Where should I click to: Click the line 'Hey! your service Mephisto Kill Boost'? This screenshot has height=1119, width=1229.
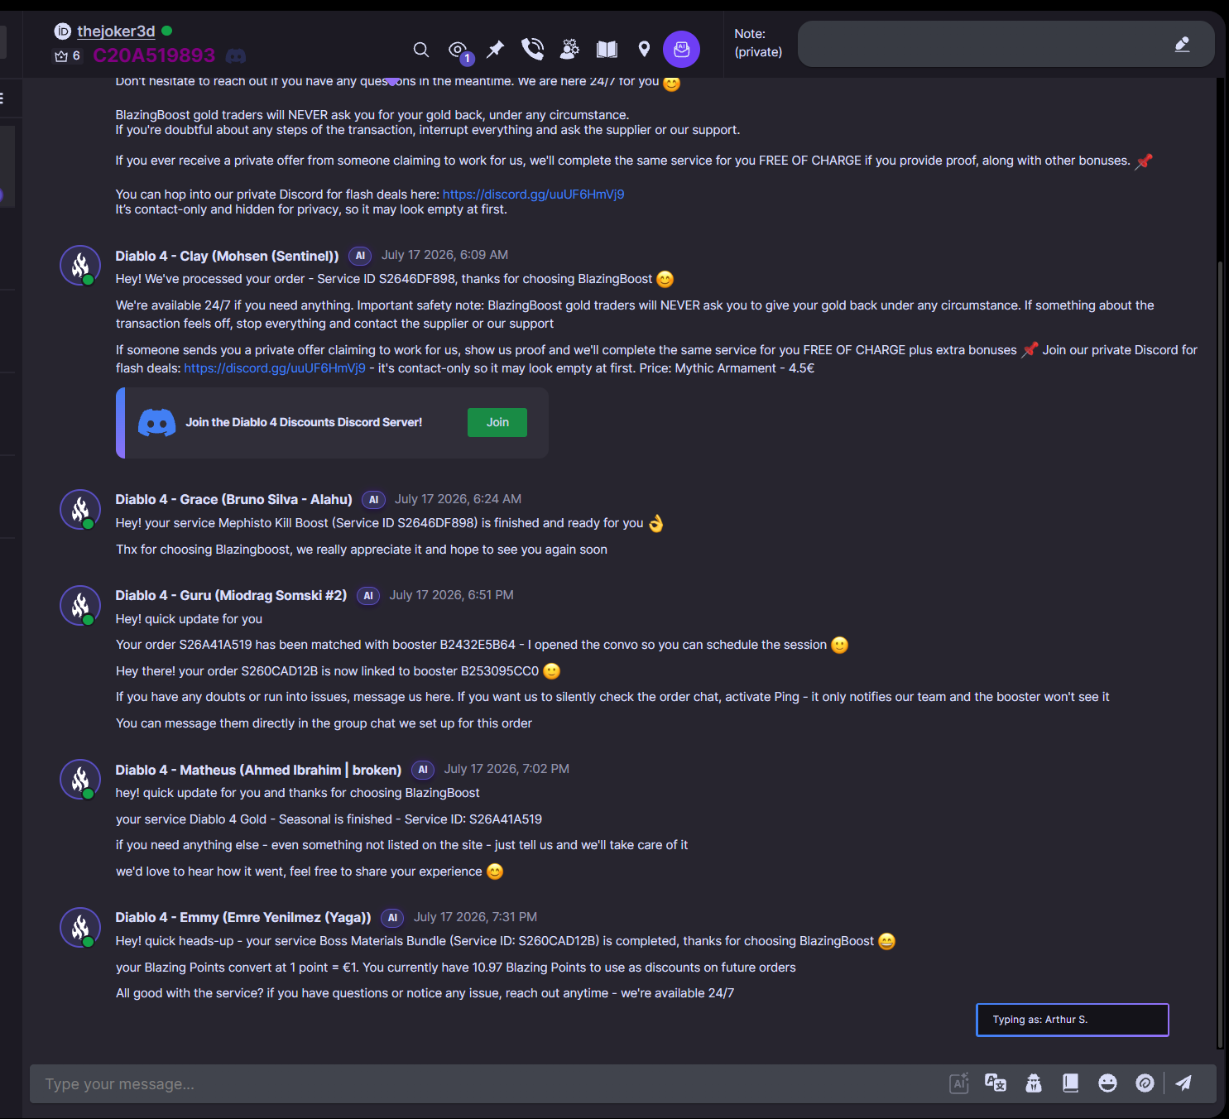389,523
